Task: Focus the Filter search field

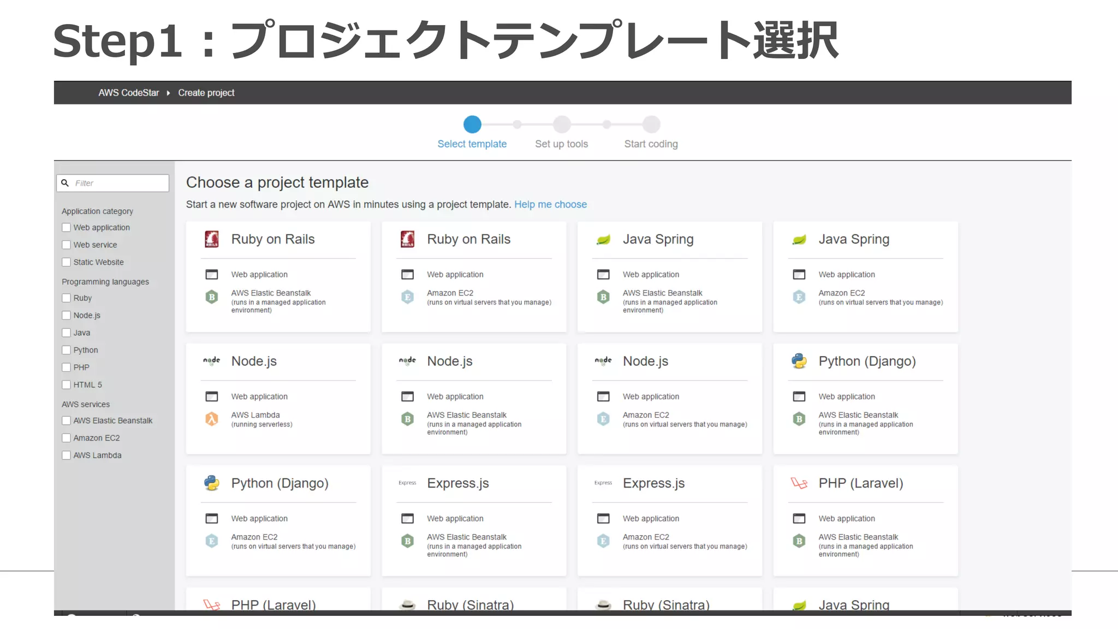Action: tap(113, 183)
